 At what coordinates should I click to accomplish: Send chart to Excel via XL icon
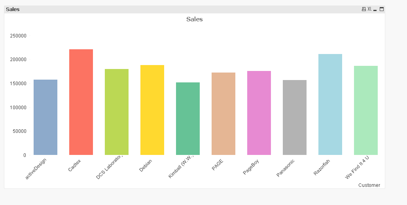click(369, 9)
